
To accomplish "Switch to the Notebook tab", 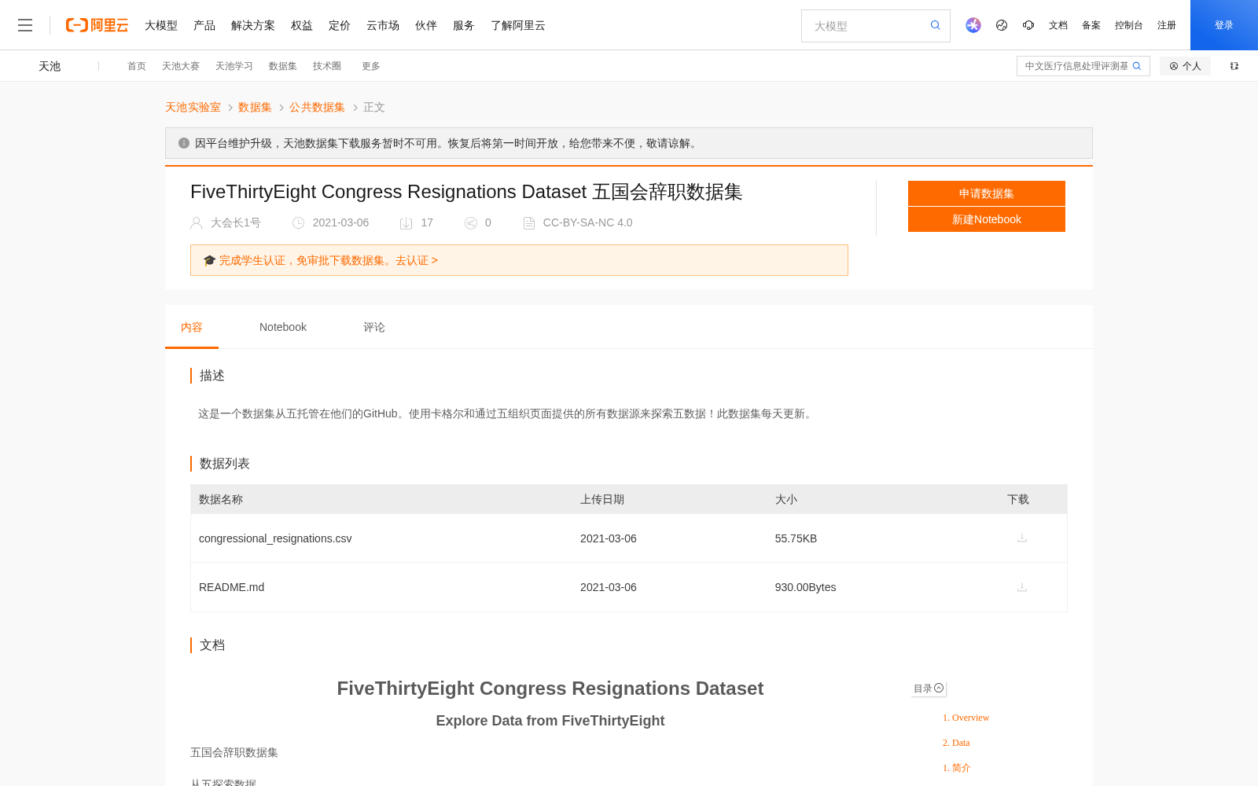I will click(x=283, y=327).
